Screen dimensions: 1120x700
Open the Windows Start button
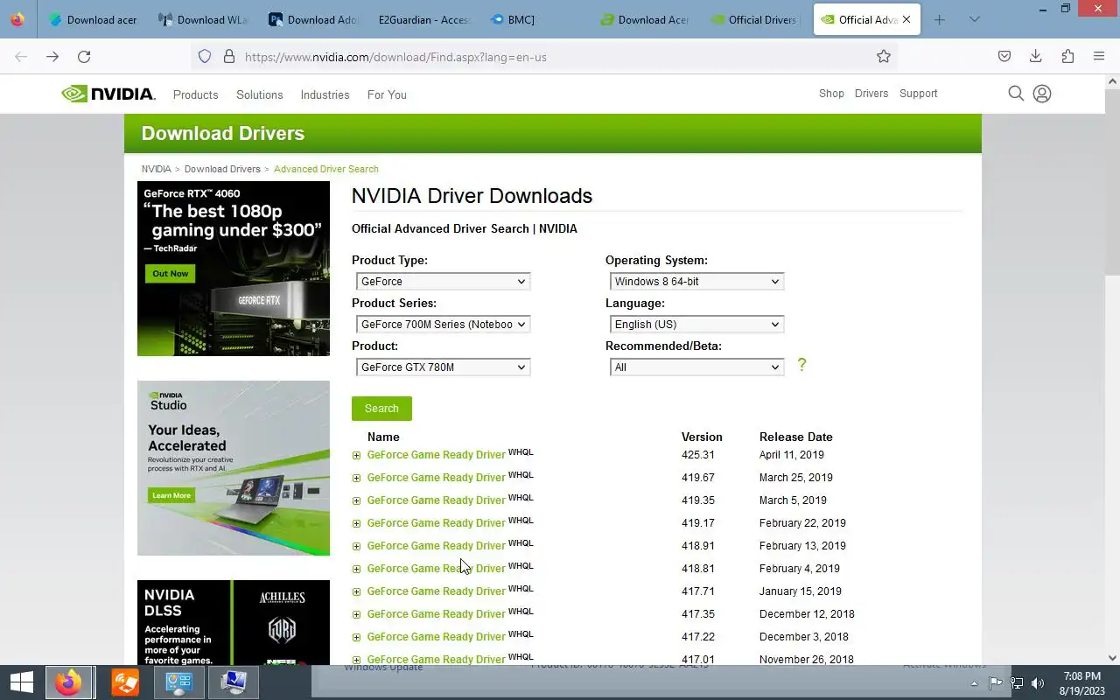[x=22, y=682]
